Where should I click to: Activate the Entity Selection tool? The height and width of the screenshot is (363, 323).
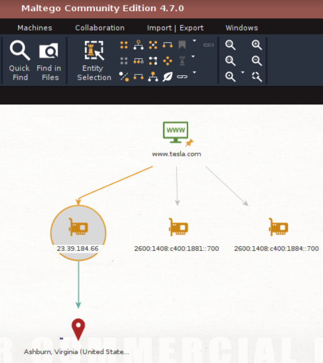94,60
